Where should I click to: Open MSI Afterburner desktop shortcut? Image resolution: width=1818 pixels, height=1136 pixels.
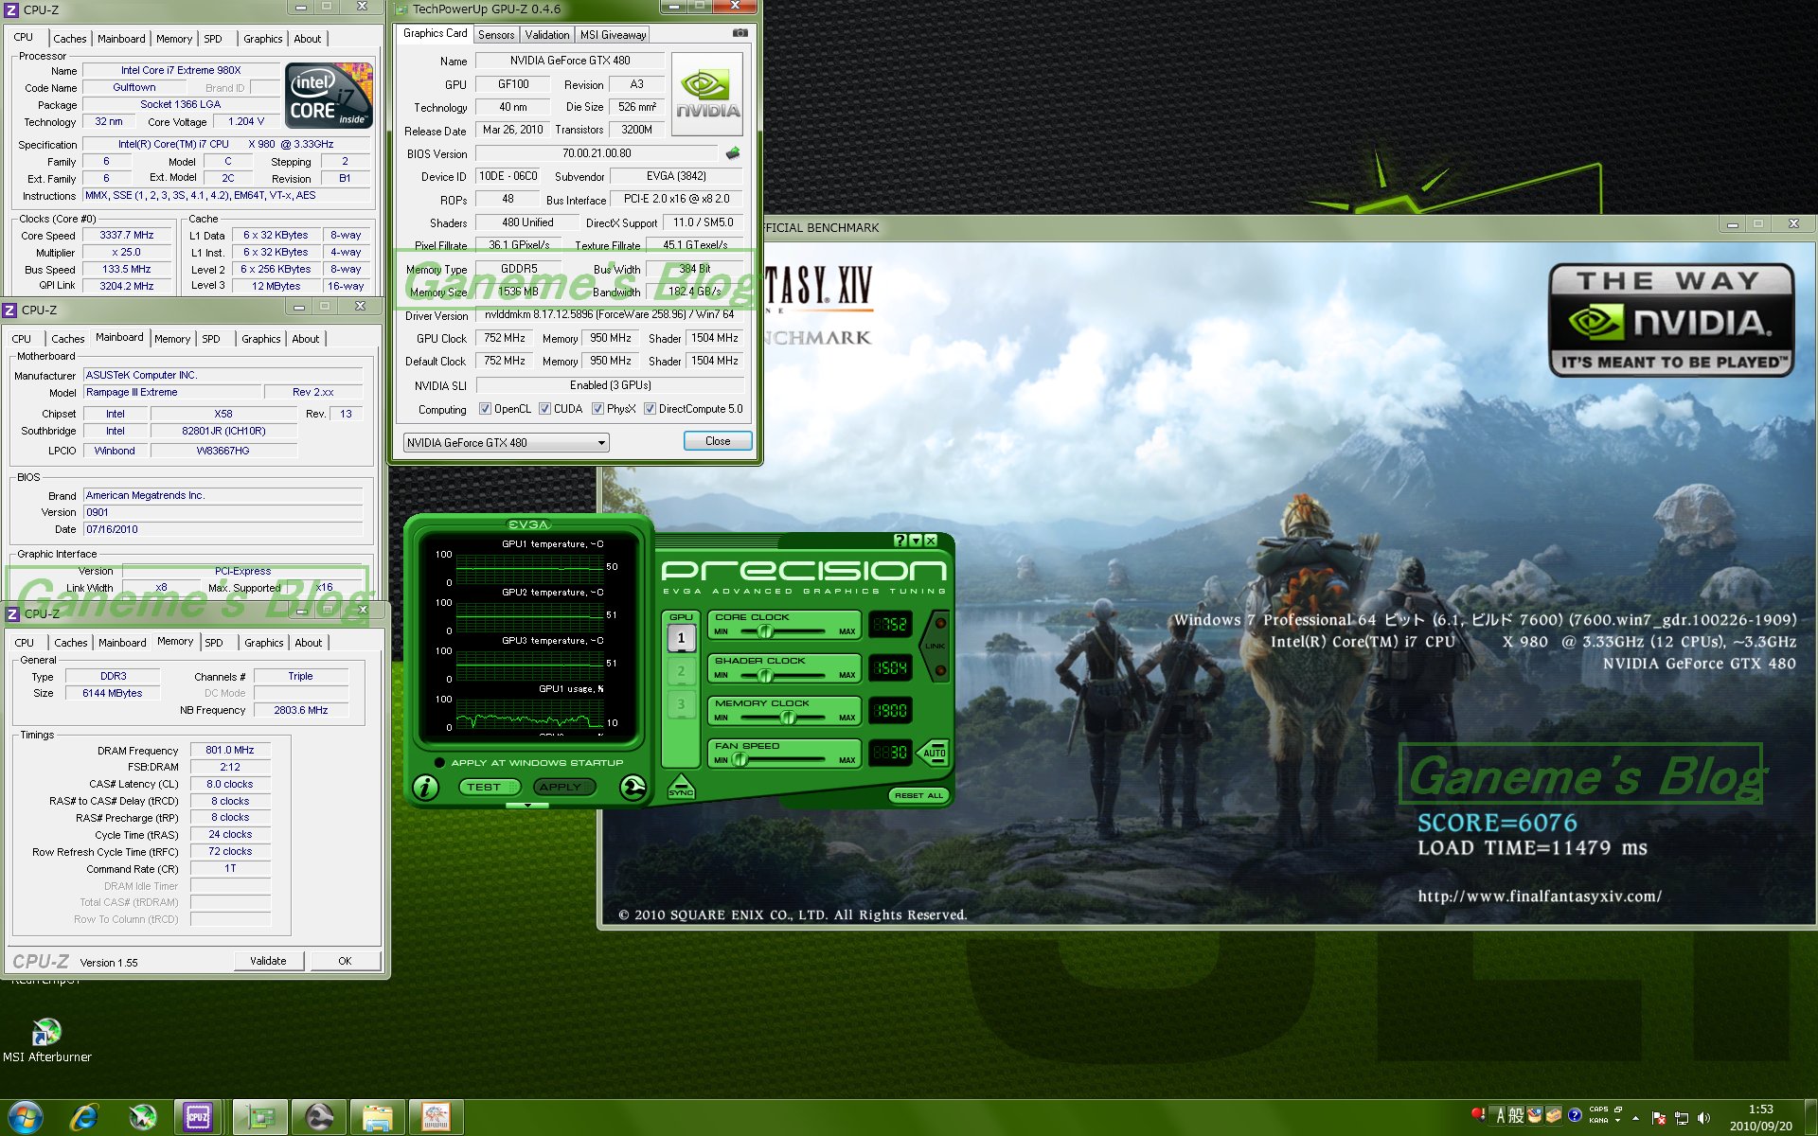(x=46, y=1033)
